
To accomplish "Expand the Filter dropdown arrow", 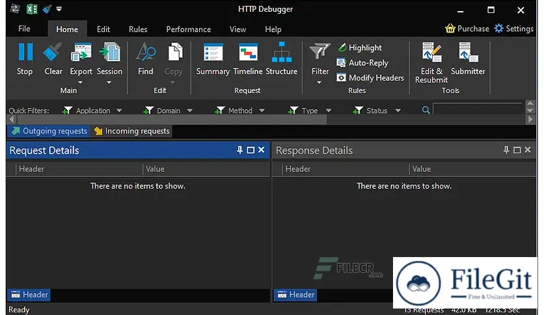I will (320, 83).
